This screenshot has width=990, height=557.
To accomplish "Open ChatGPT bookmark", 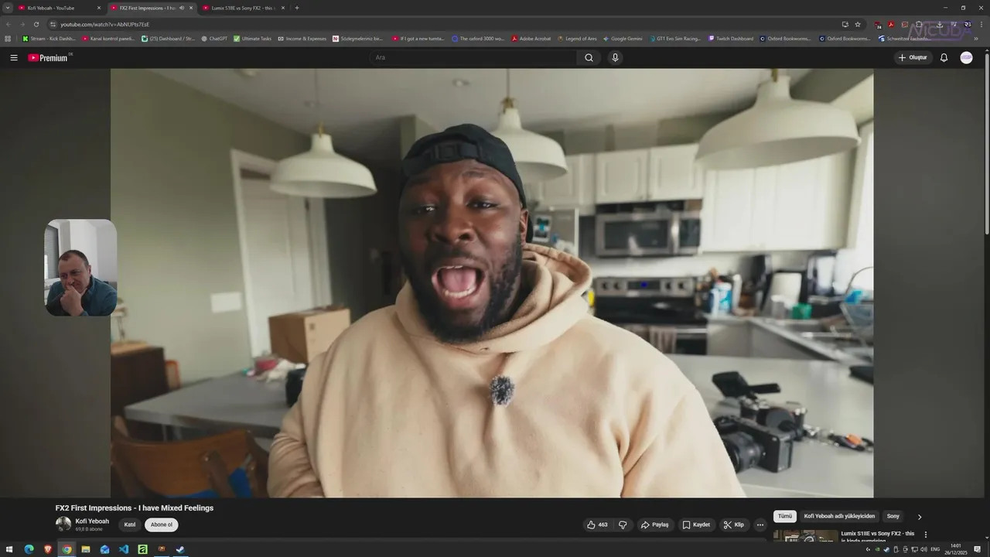I will (x=214, y=38).
